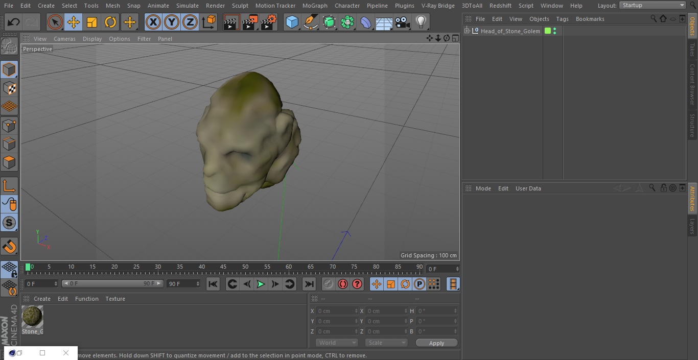Click the X position input field

(337, 311)
